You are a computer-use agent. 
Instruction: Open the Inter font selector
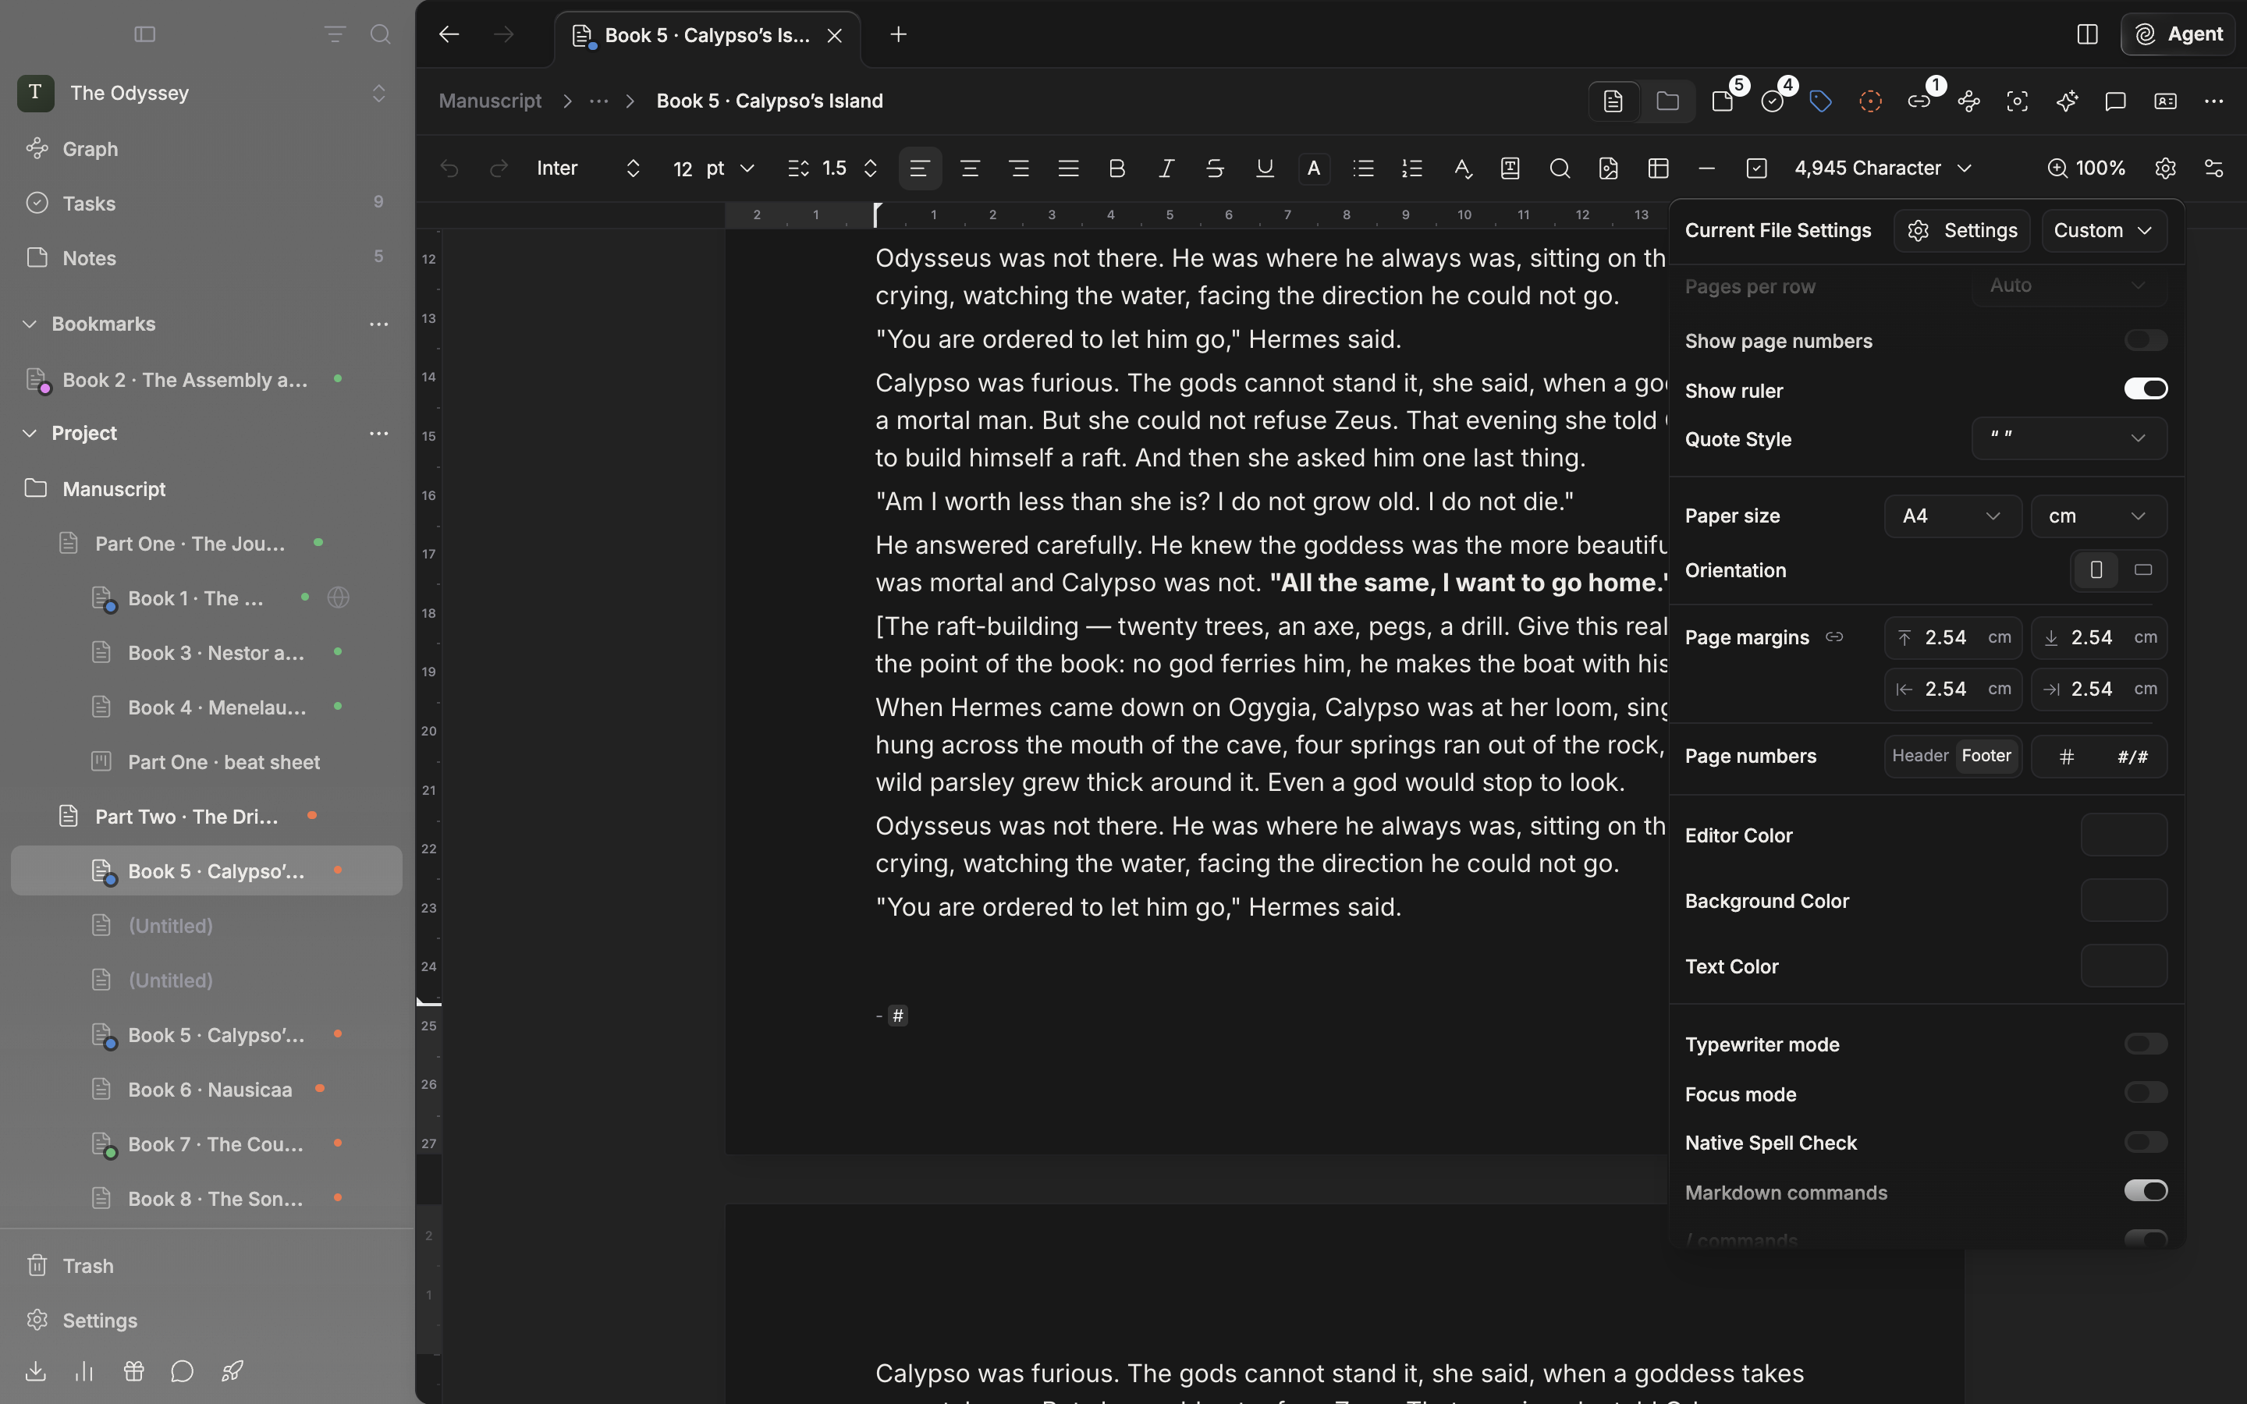coord(589,168)
